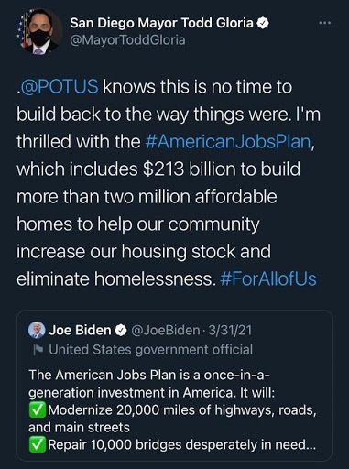Tap Todd Gloria's profile avatar

pos(39,31)
